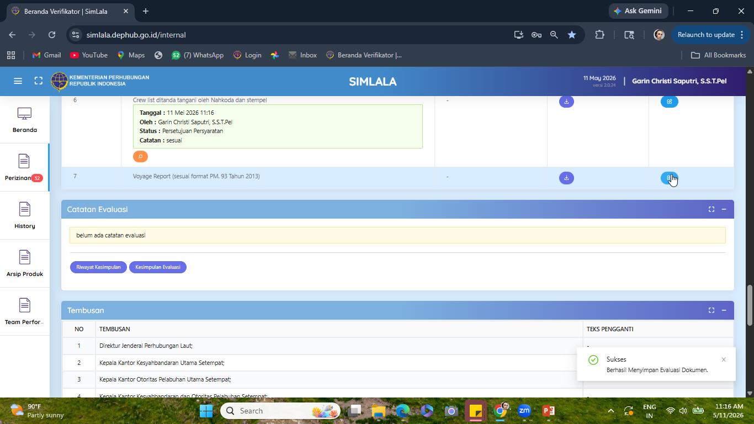Edit evaluation for Crew list row 6
This screenshot has width=754, height=424.
click(669, 102)
